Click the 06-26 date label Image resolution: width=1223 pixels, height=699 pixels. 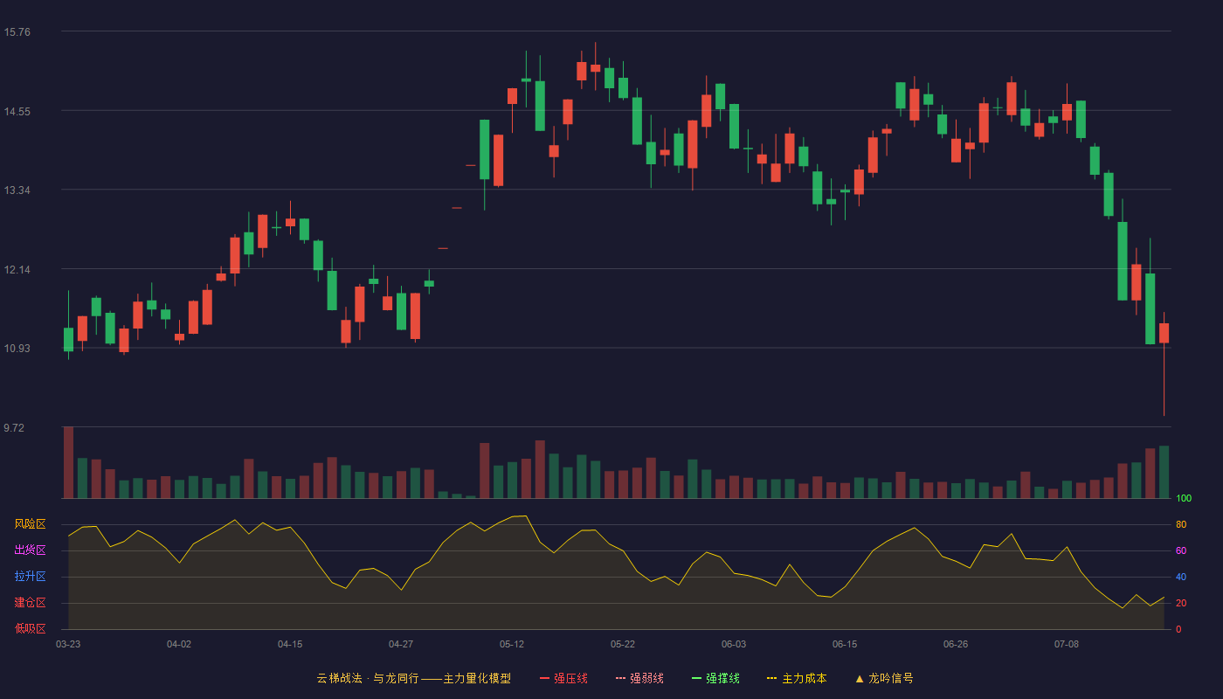(x=956, y=644)
